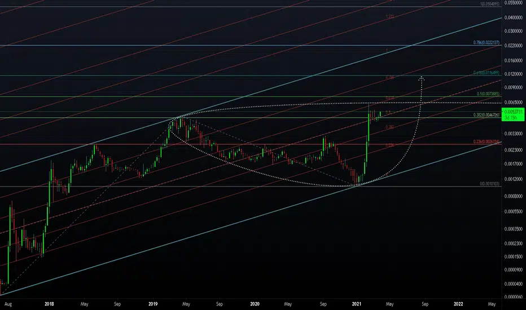Click the 0.0000400 price axis label
526x310 pixels.
tap(514, 284)
